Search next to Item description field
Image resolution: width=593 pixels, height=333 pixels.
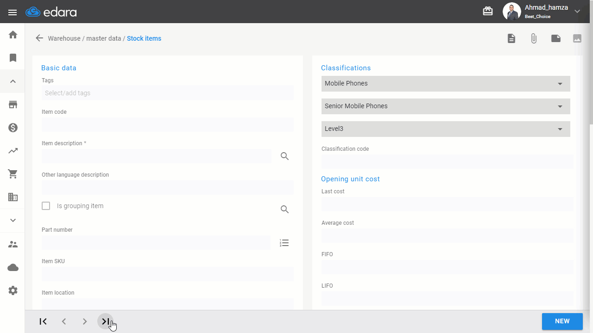285,156
